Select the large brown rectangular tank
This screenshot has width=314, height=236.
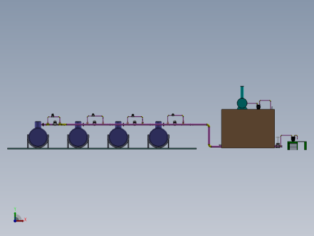(x=248, y=129)
